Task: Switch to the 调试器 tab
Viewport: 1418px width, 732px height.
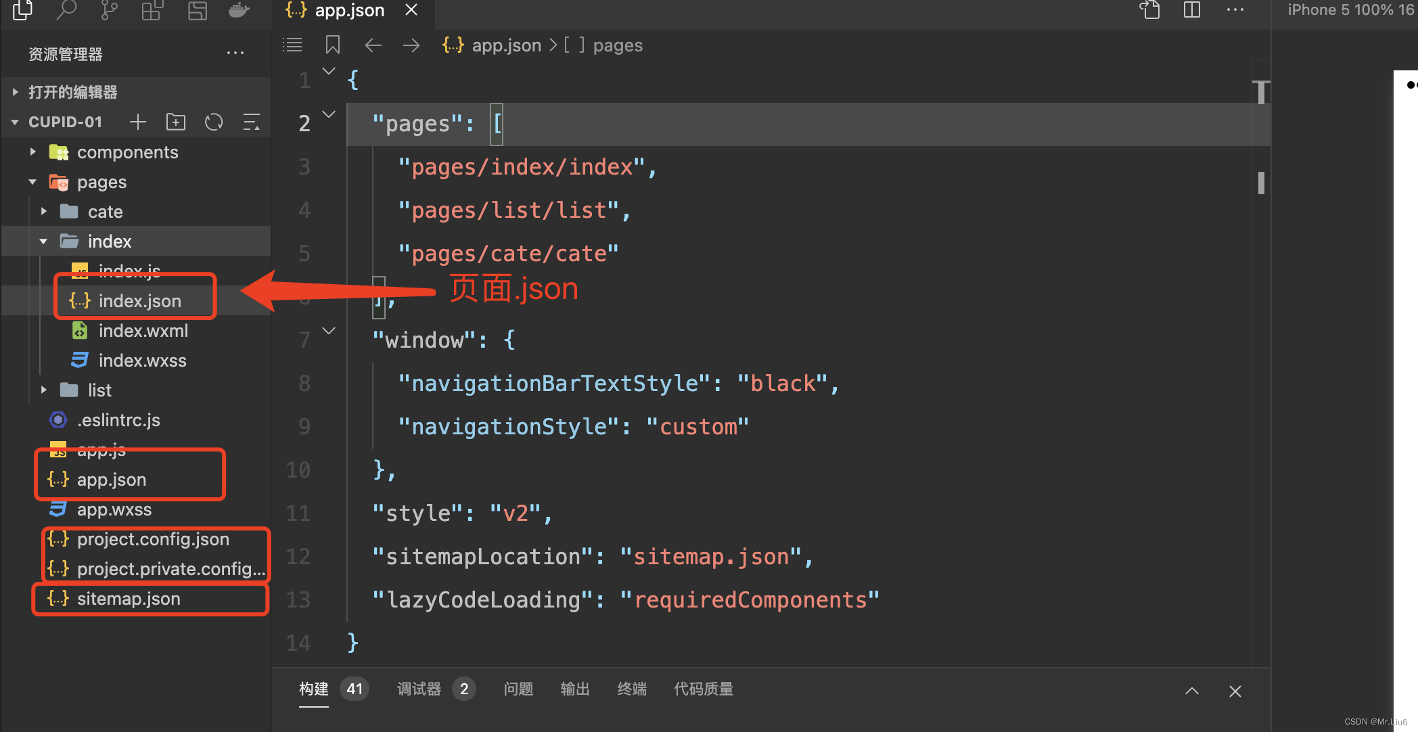Action: (419, 689)
